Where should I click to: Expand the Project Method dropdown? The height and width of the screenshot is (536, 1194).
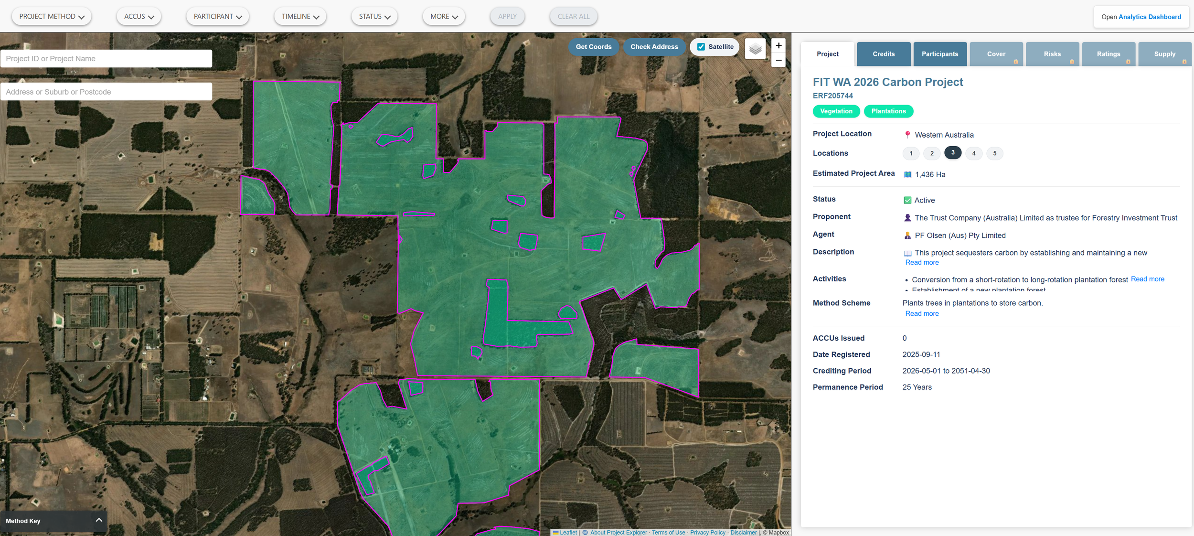tap(52, 16)
